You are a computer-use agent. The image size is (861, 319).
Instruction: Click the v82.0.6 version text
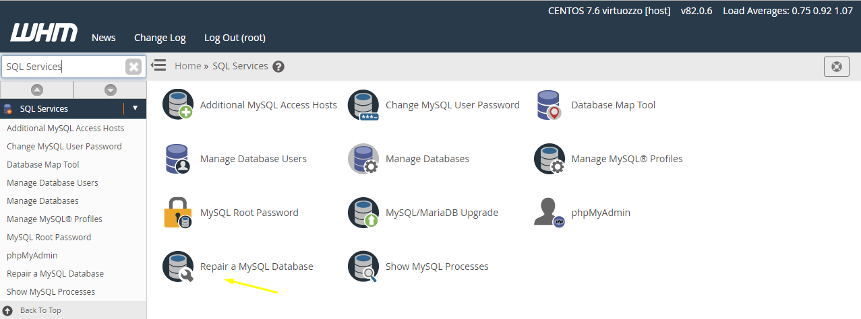pyautogui.click(x=696, y=11)
